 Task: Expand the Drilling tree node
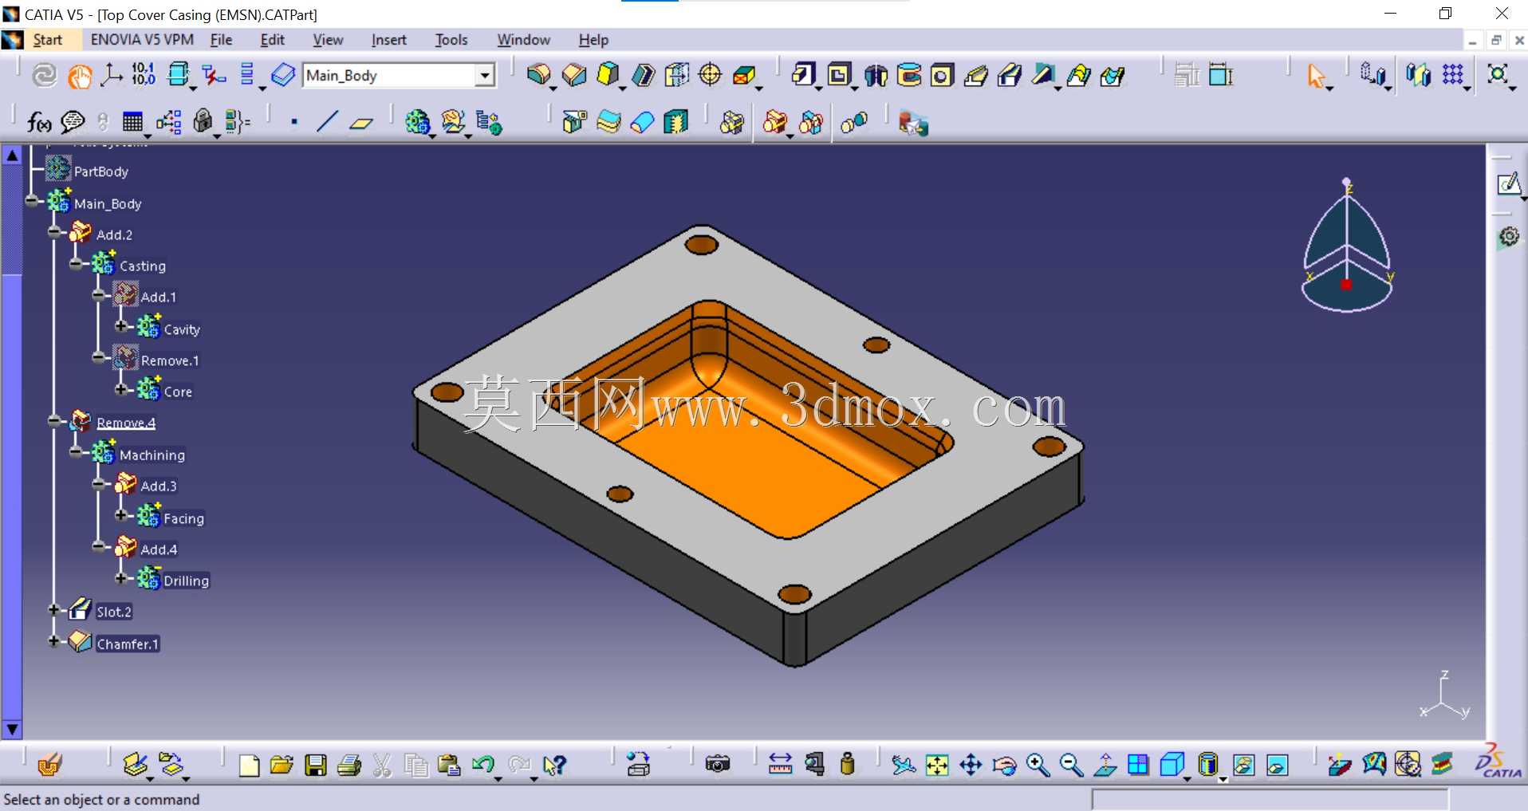coord(121,578)
